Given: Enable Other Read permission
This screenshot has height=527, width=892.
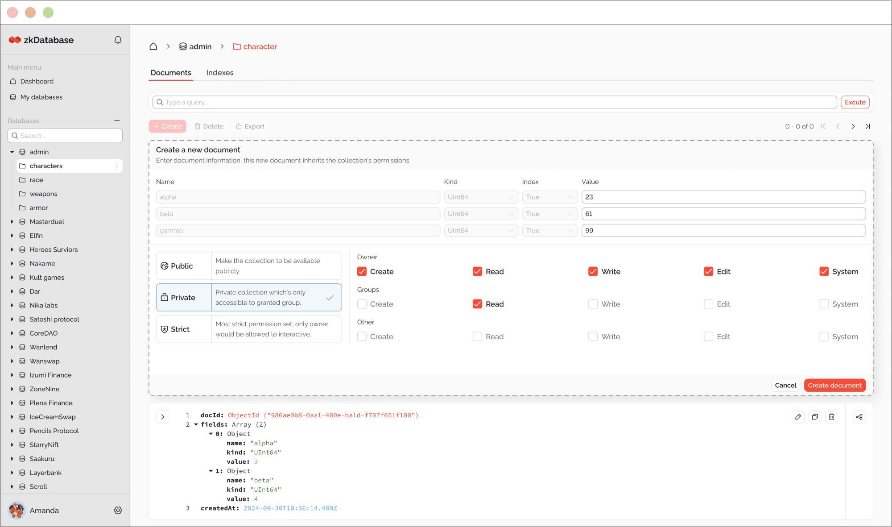Looking at the screenshot, I should (477, 336).
